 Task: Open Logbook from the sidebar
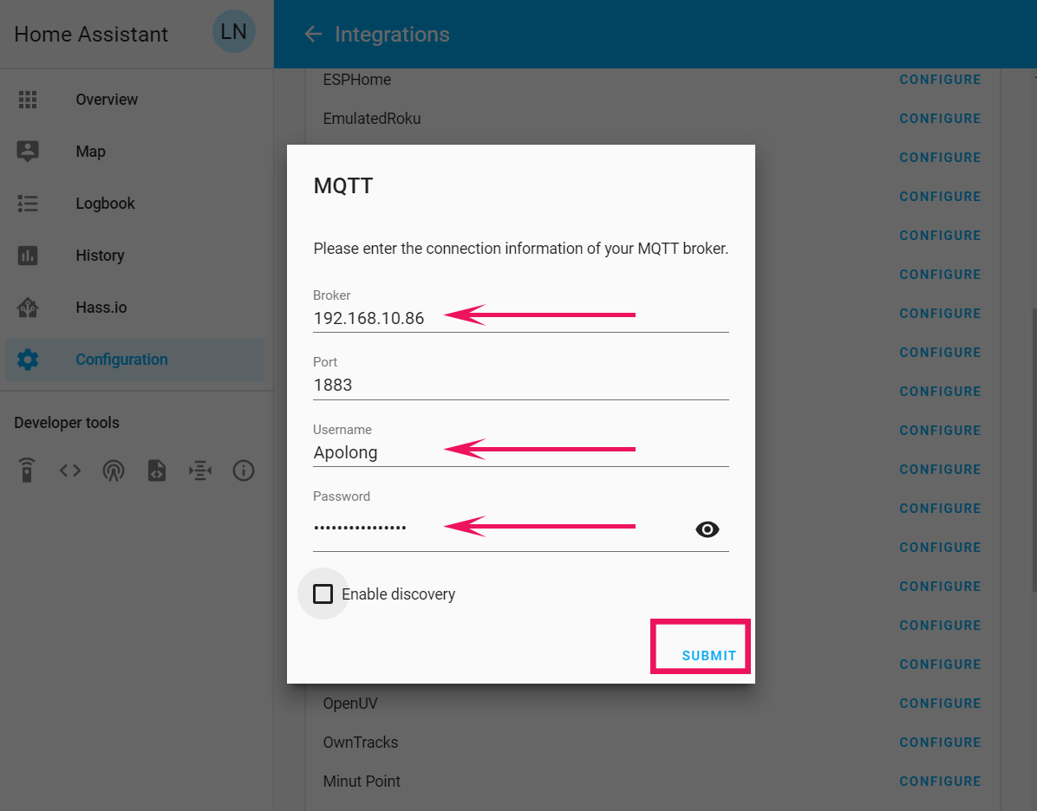(x=28, y=204)
